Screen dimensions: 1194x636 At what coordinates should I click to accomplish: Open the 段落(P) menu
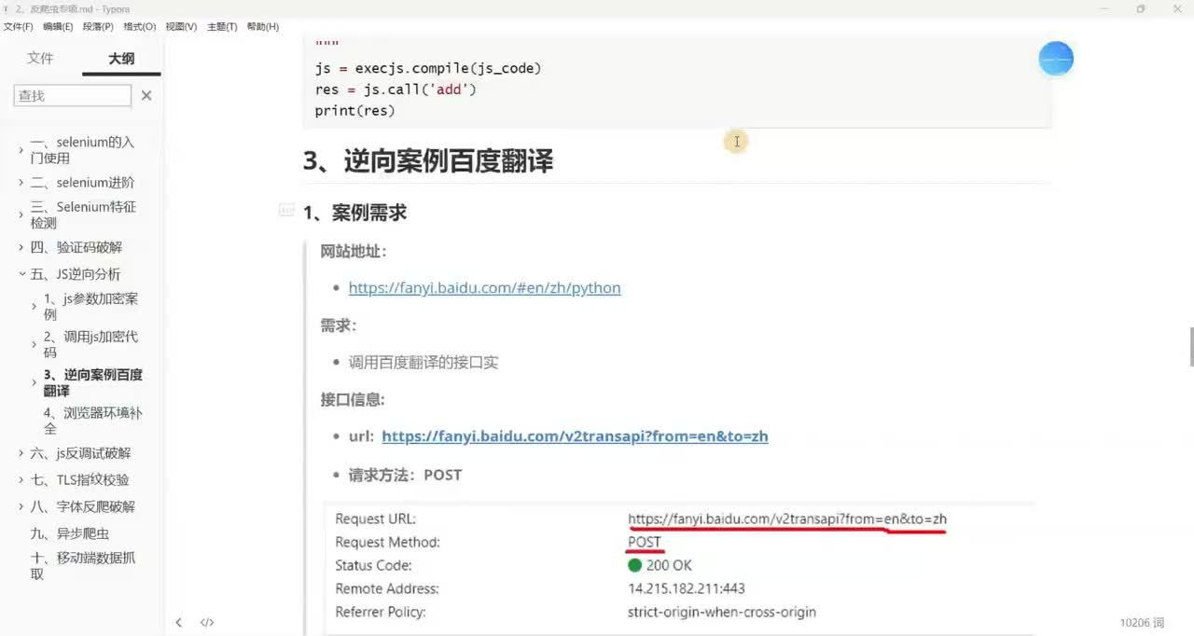pos(98,27)
